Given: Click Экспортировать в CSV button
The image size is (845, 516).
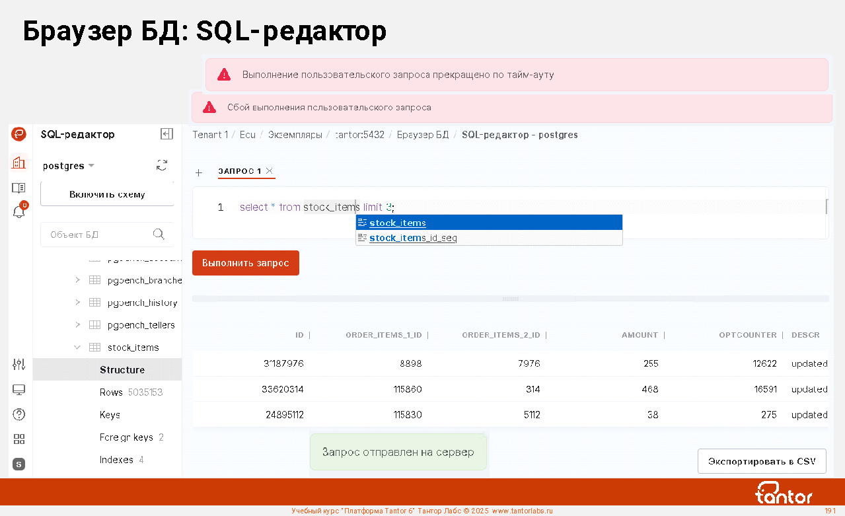Looking at the screenshot, I should click(x=761, y=461).
